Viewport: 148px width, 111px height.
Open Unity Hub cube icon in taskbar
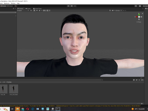[x=53, y=109]
